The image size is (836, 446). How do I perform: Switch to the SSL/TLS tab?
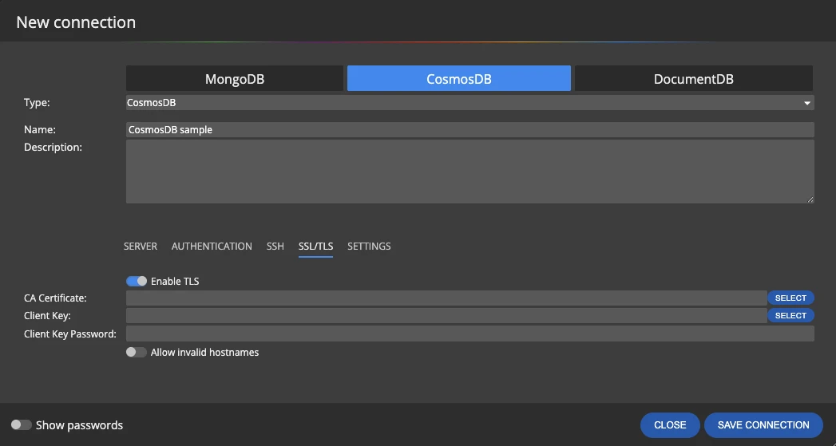coord(315,247)
